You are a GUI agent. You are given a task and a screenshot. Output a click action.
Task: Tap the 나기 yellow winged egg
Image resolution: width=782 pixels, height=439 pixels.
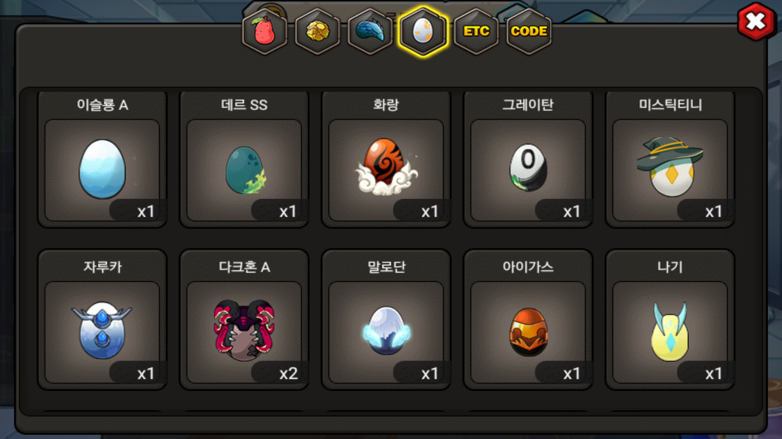point(670,332)
